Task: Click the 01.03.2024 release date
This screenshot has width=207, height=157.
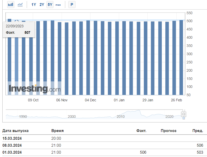Action: [12, 152]
